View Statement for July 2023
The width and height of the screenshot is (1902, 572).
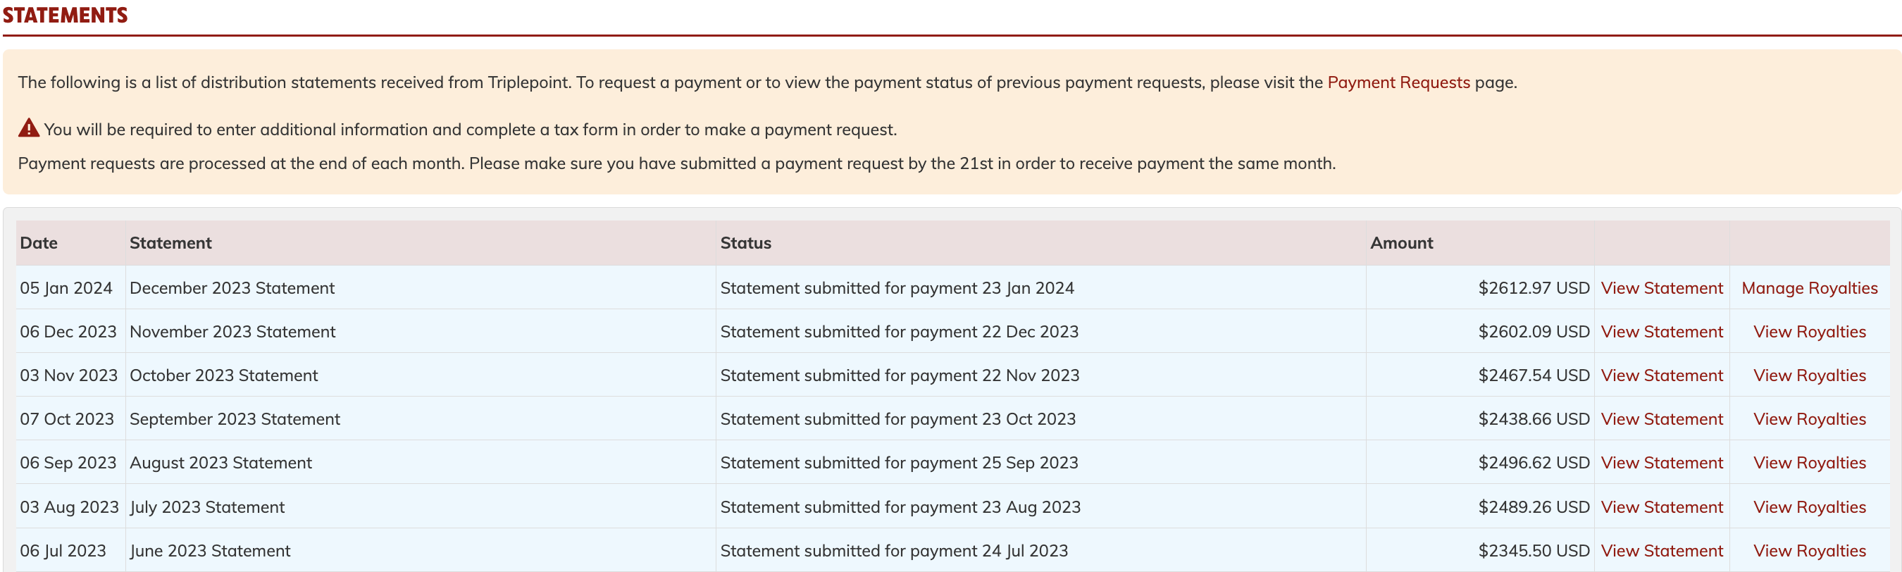click(1661, 506)
